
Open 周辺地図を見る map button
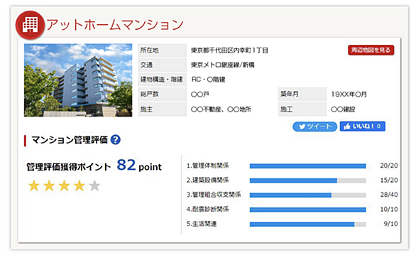(371, 50)
